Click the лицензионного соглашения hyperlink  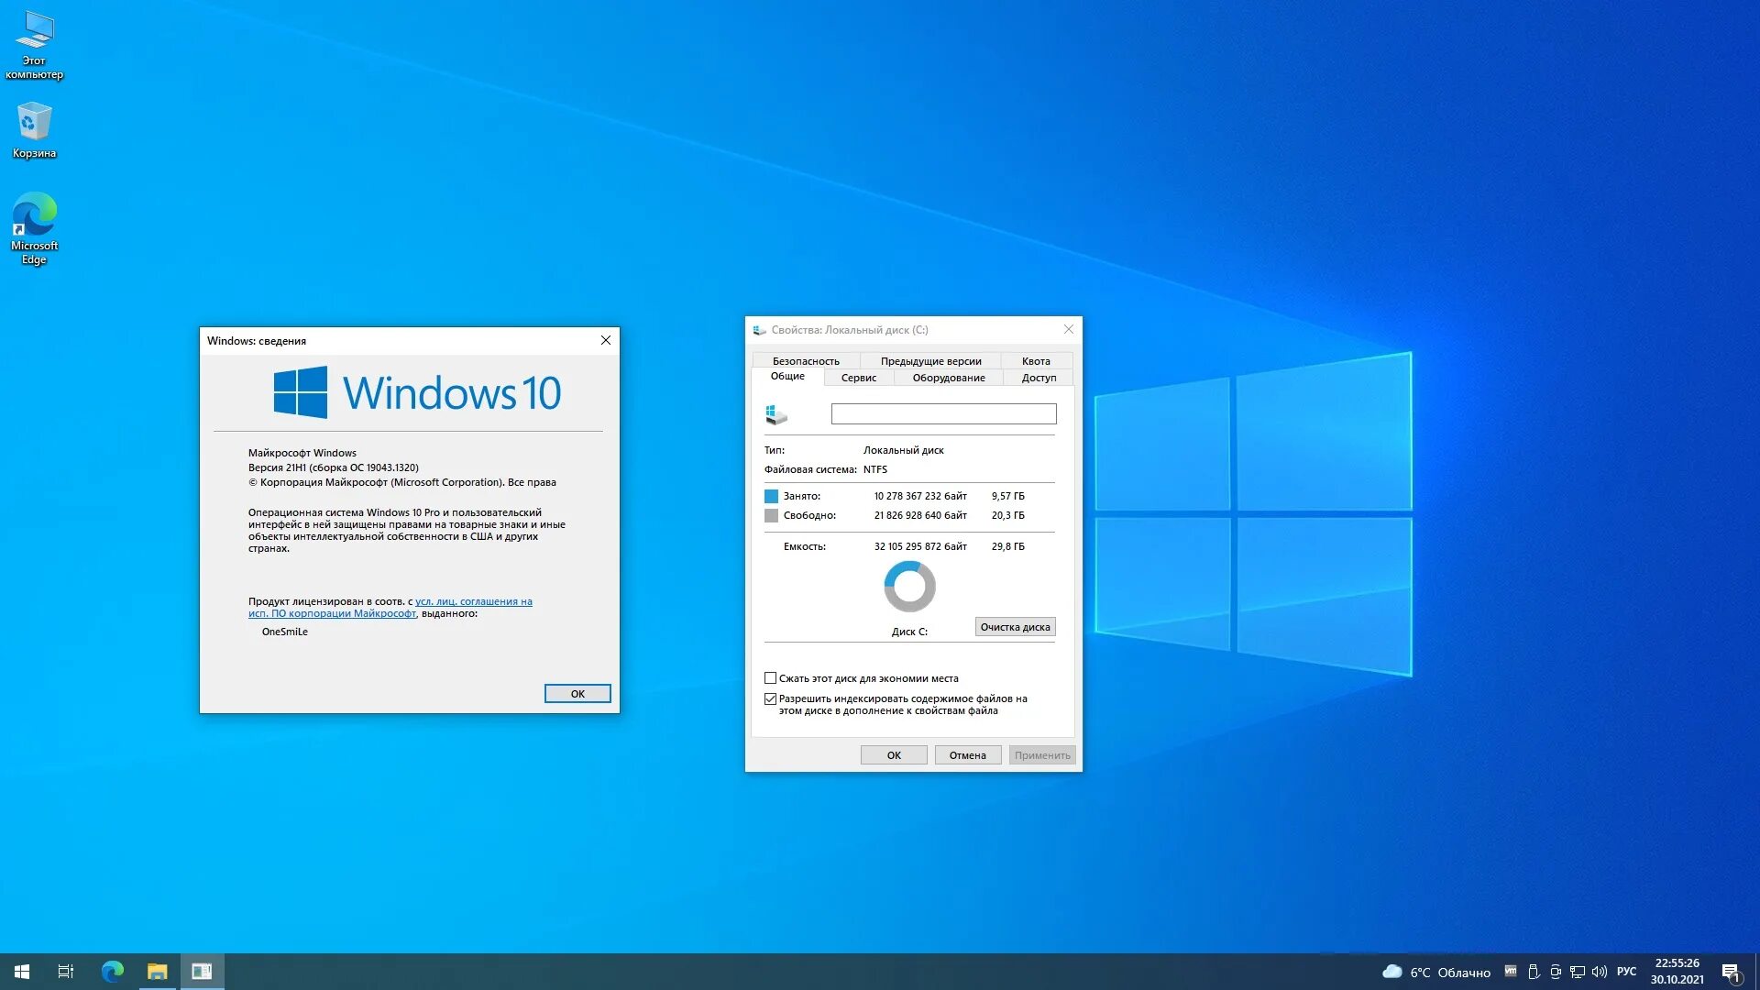[x=471, y=600]
